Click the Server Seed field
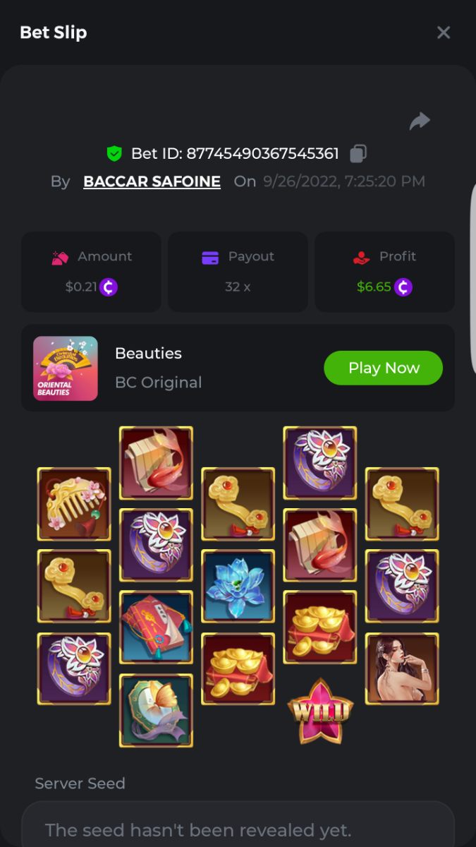This screenshot has height=847, width=476. tap(238, 824)
